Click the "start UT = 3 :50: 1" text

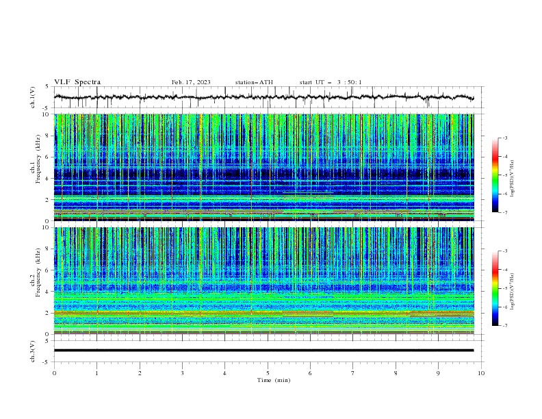click(x=331, y=82)
